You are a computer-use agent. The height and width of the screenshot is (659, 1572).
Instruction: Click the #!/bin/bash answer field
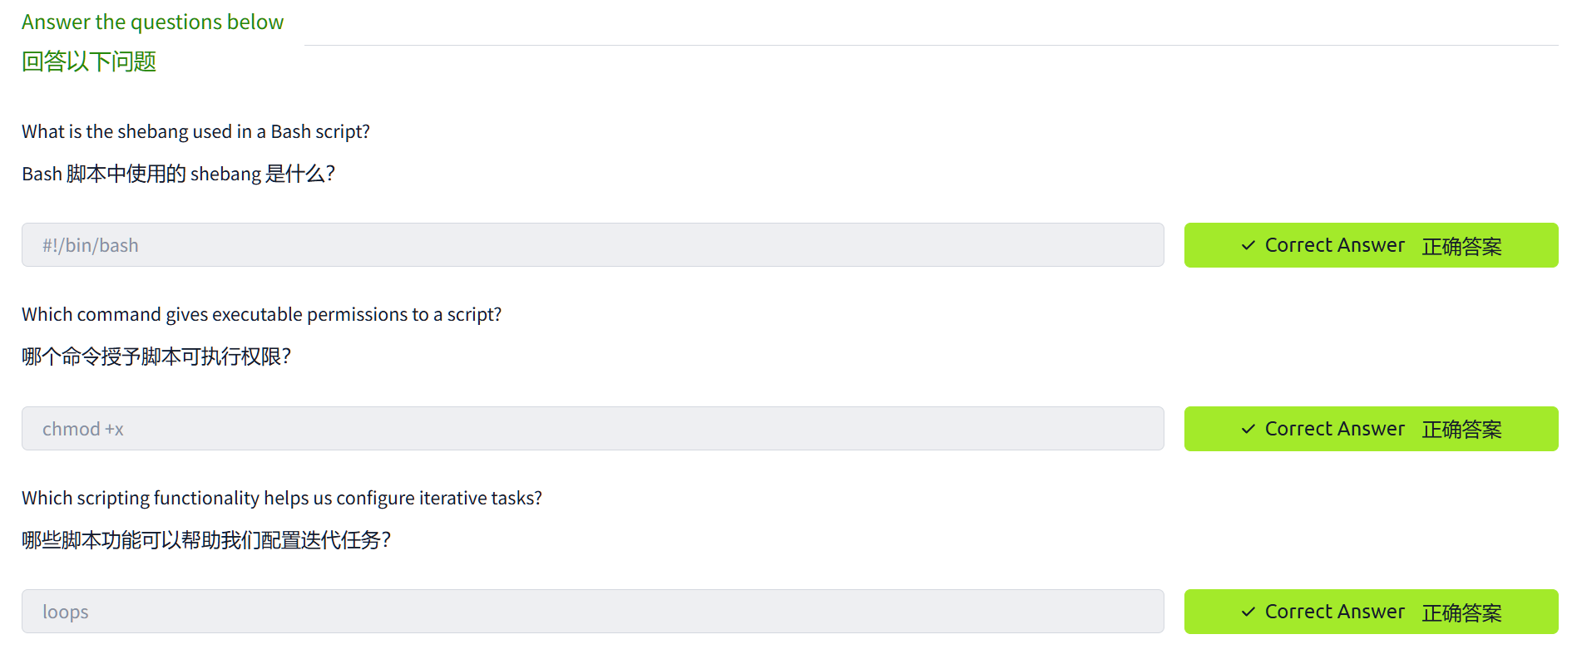click(592, 245)
